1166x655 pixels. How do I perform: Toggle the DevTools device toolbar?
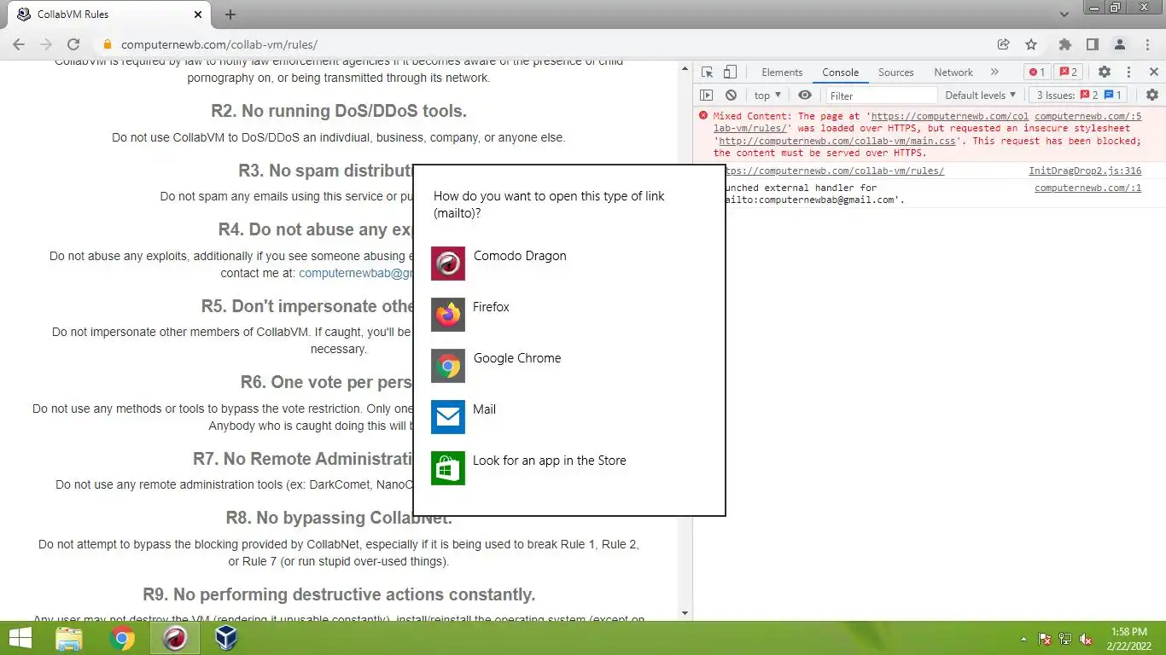tap(730, 72)
